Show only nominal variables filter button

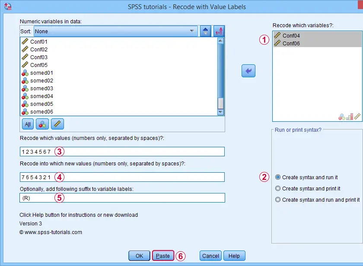pos(42,124)
